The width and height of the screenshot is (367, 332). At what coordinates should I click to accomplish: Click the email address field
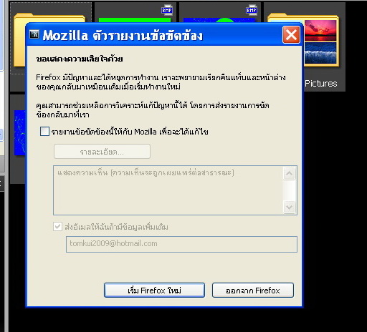coord(181,244)
